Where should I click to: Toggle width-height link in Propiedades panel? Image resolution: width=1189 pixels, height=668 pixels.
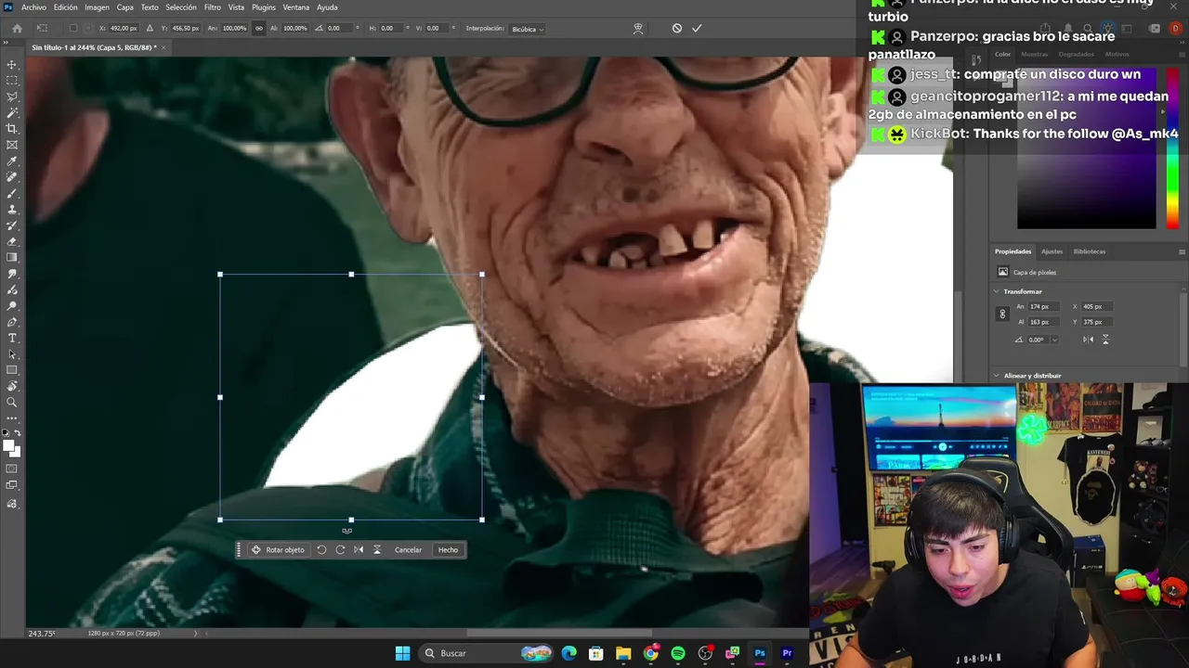[x=1002, y=315]
